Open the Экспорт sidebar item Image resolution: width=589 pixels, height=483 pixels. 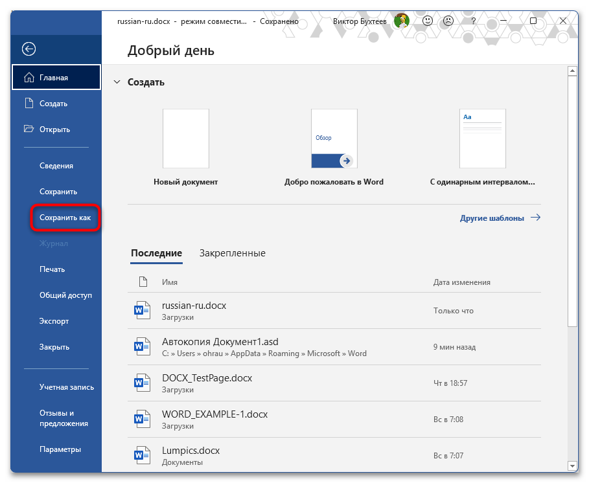(x=54, y=321)
